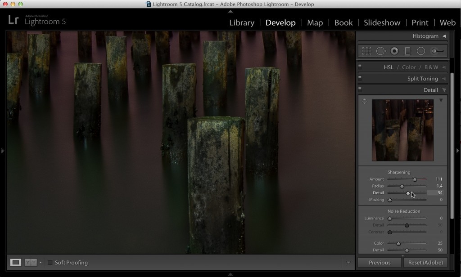Click the Noise Reduction Color value 25
Image resolution: width=461 pixels, height=277 pixels.
tap(440, 243)
